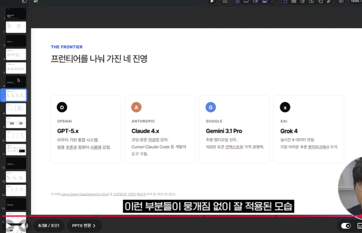This screenshot has height=233, width=362.
Task: Click the Korean subtitle caption overlay
Action: coord(208,206)
